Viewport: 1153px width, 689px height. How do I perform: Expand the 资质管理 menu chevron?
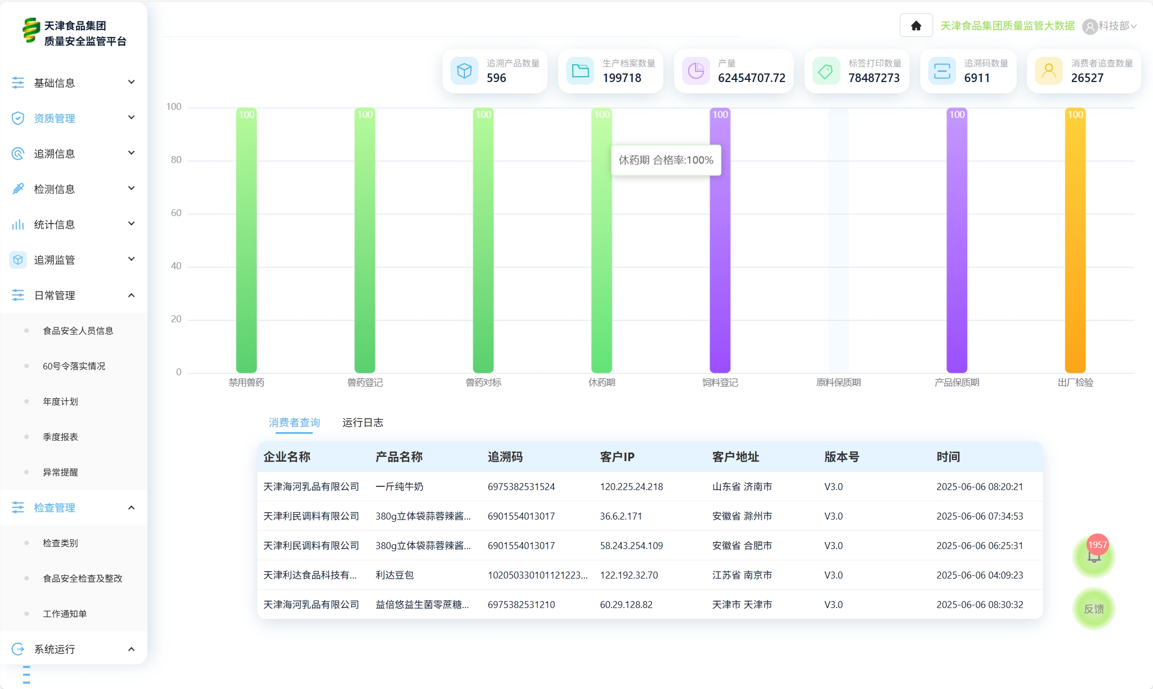[131, 117]
